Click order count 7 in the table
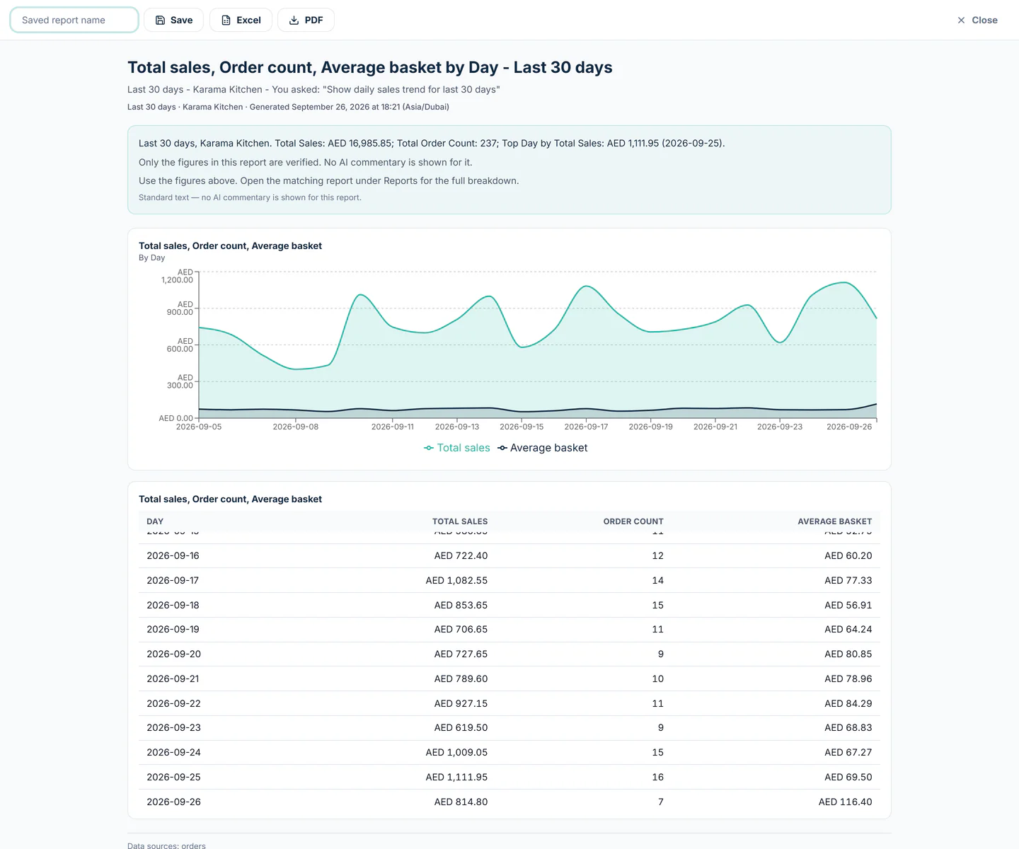The width and height of the screenshot is (1019, 849). [x=661, y=802]
